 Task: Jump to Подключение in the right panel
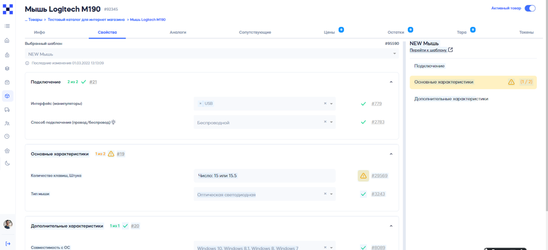430,66
